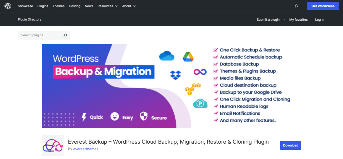Click the checkmark beside Database Backup

(x=216, y=64)
